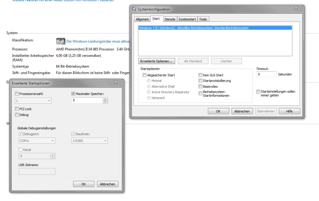319x201 pixels.
Task: Open the 115200 baudrate dropdown
Action: click(89, 141)
